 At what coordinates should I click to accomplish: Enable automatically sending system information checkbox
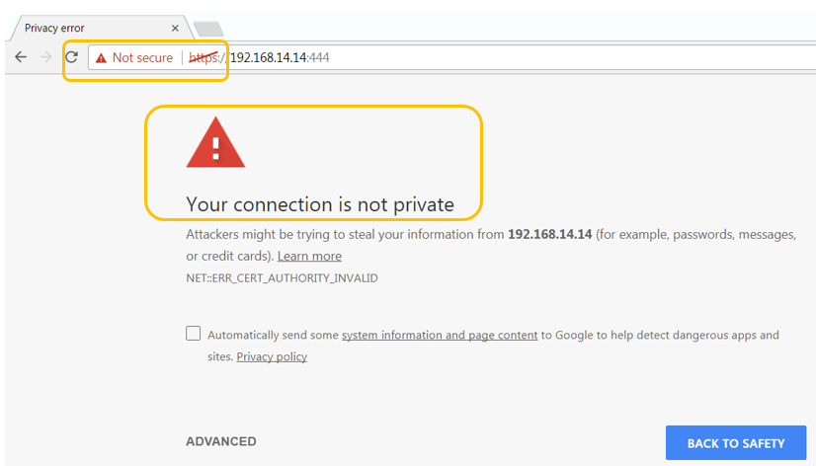point(194,334)
